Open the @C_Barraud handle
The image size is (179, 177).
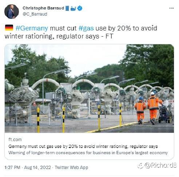click(x=35, y=14)
